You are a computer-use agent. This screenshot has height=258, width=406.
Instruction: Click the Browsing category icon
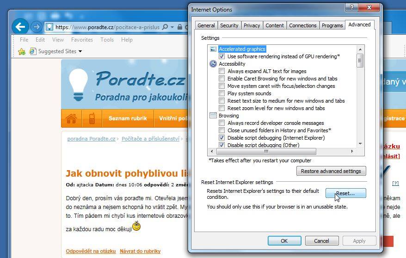click(x=213, y=116)
